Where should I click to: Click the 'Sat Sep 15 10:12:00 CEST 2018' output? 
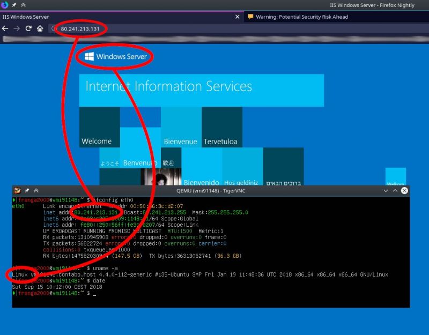click(57, 287)
